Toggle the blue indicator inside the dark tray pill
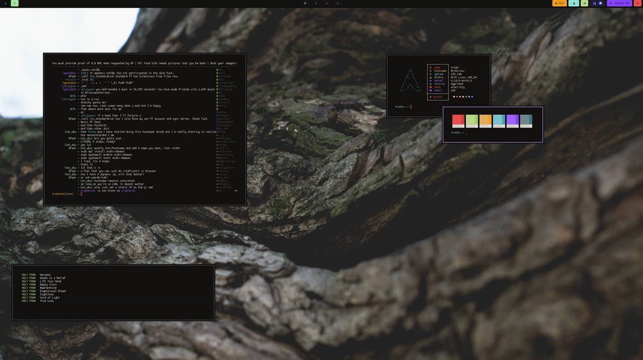643x360 pixels. click(600, 3)
